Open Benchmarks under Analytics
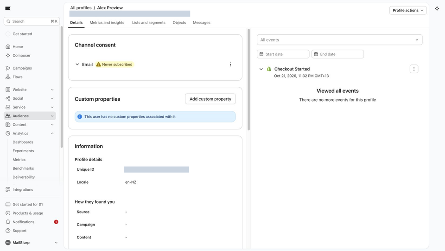 point(23,168)
